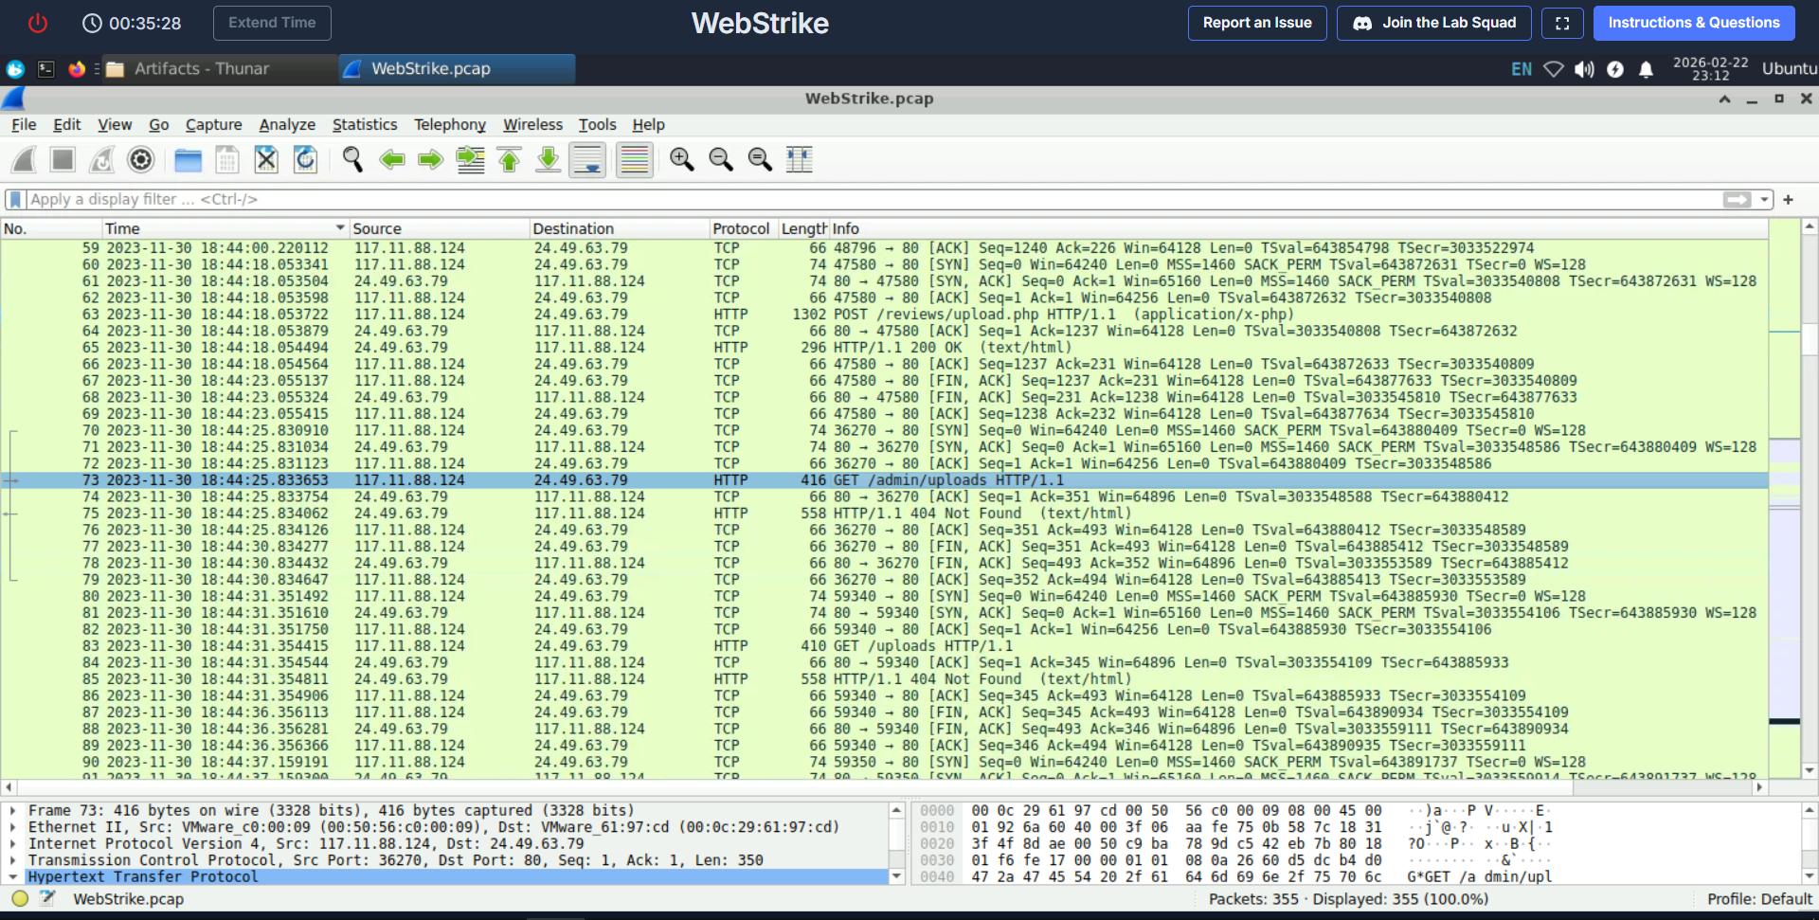Click the apply display filter arrow button
This screenshot has height=920, width=1819.
(x=1738, y=200)
